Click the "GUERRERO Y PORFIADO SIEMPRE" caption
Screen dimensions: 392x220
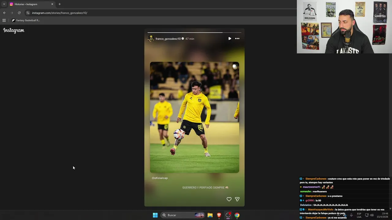[205, 188]
